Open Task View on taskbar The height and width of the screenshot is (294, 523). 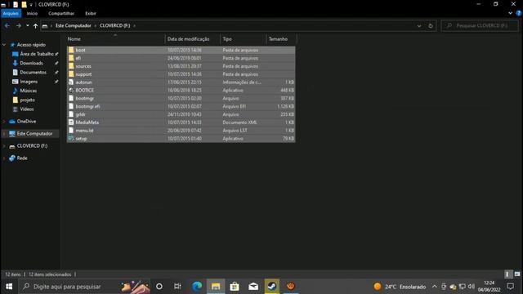coord(177,287)
